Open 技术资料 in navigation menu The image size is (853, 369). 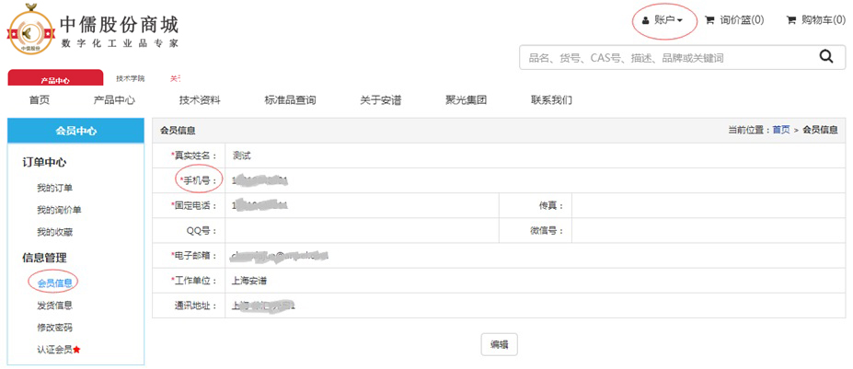tap(200, 100)
